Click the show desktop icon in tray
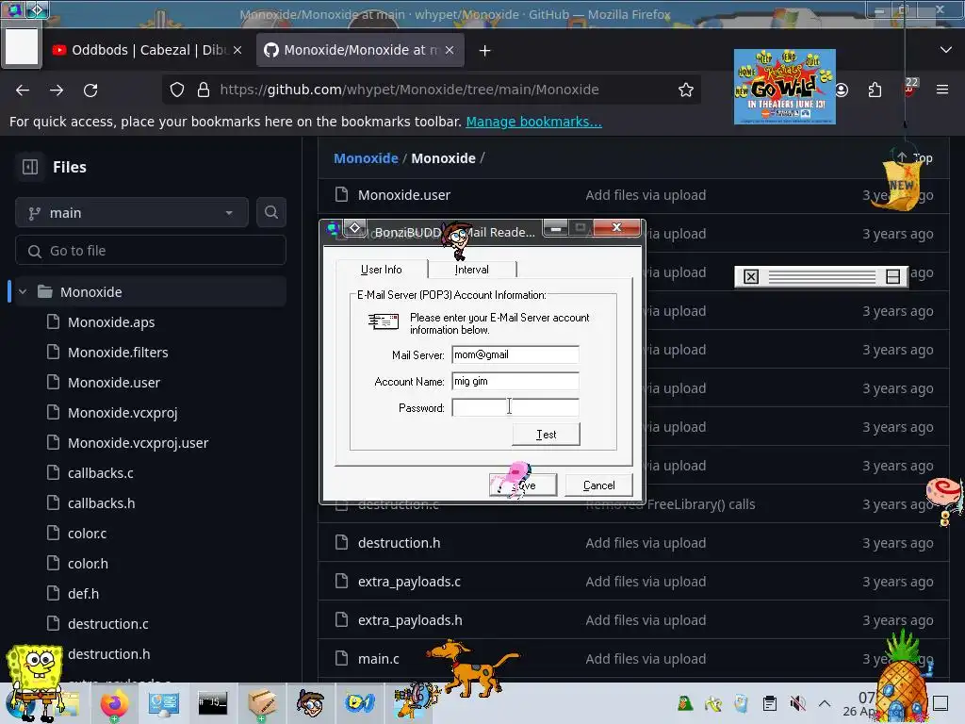 coord(941,703)
